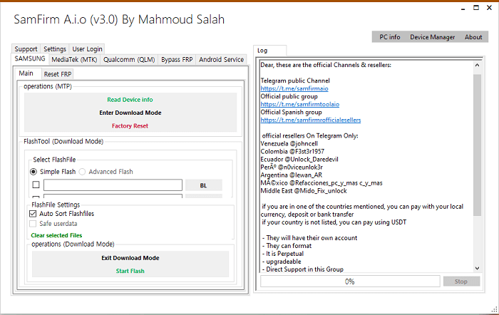The image size is (499, 315).
Task: Open the Android Service tab
Action: 221,59
